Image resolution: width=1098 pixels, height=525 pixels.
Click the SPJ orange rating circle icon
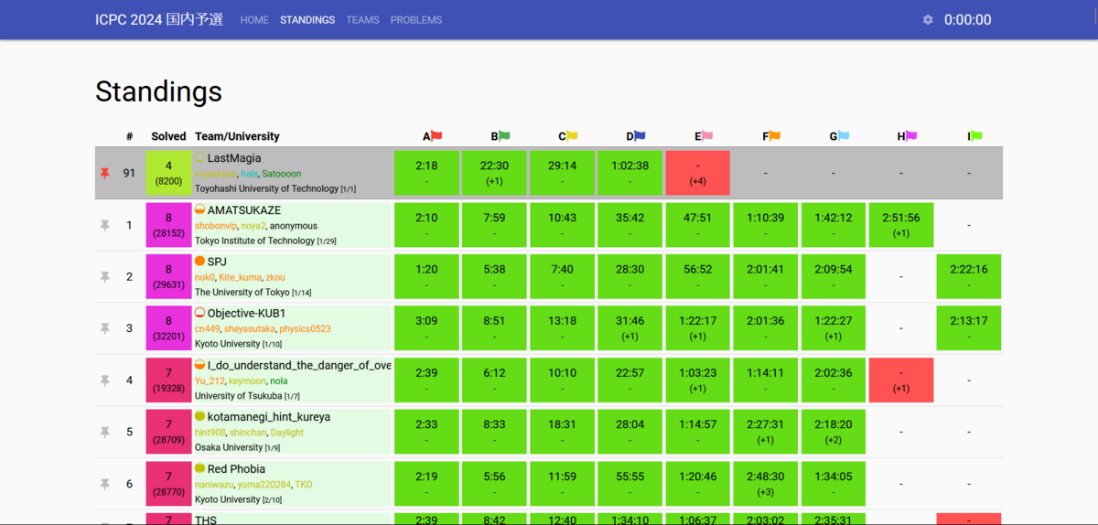pyautogui.click(x=200, y=261)
